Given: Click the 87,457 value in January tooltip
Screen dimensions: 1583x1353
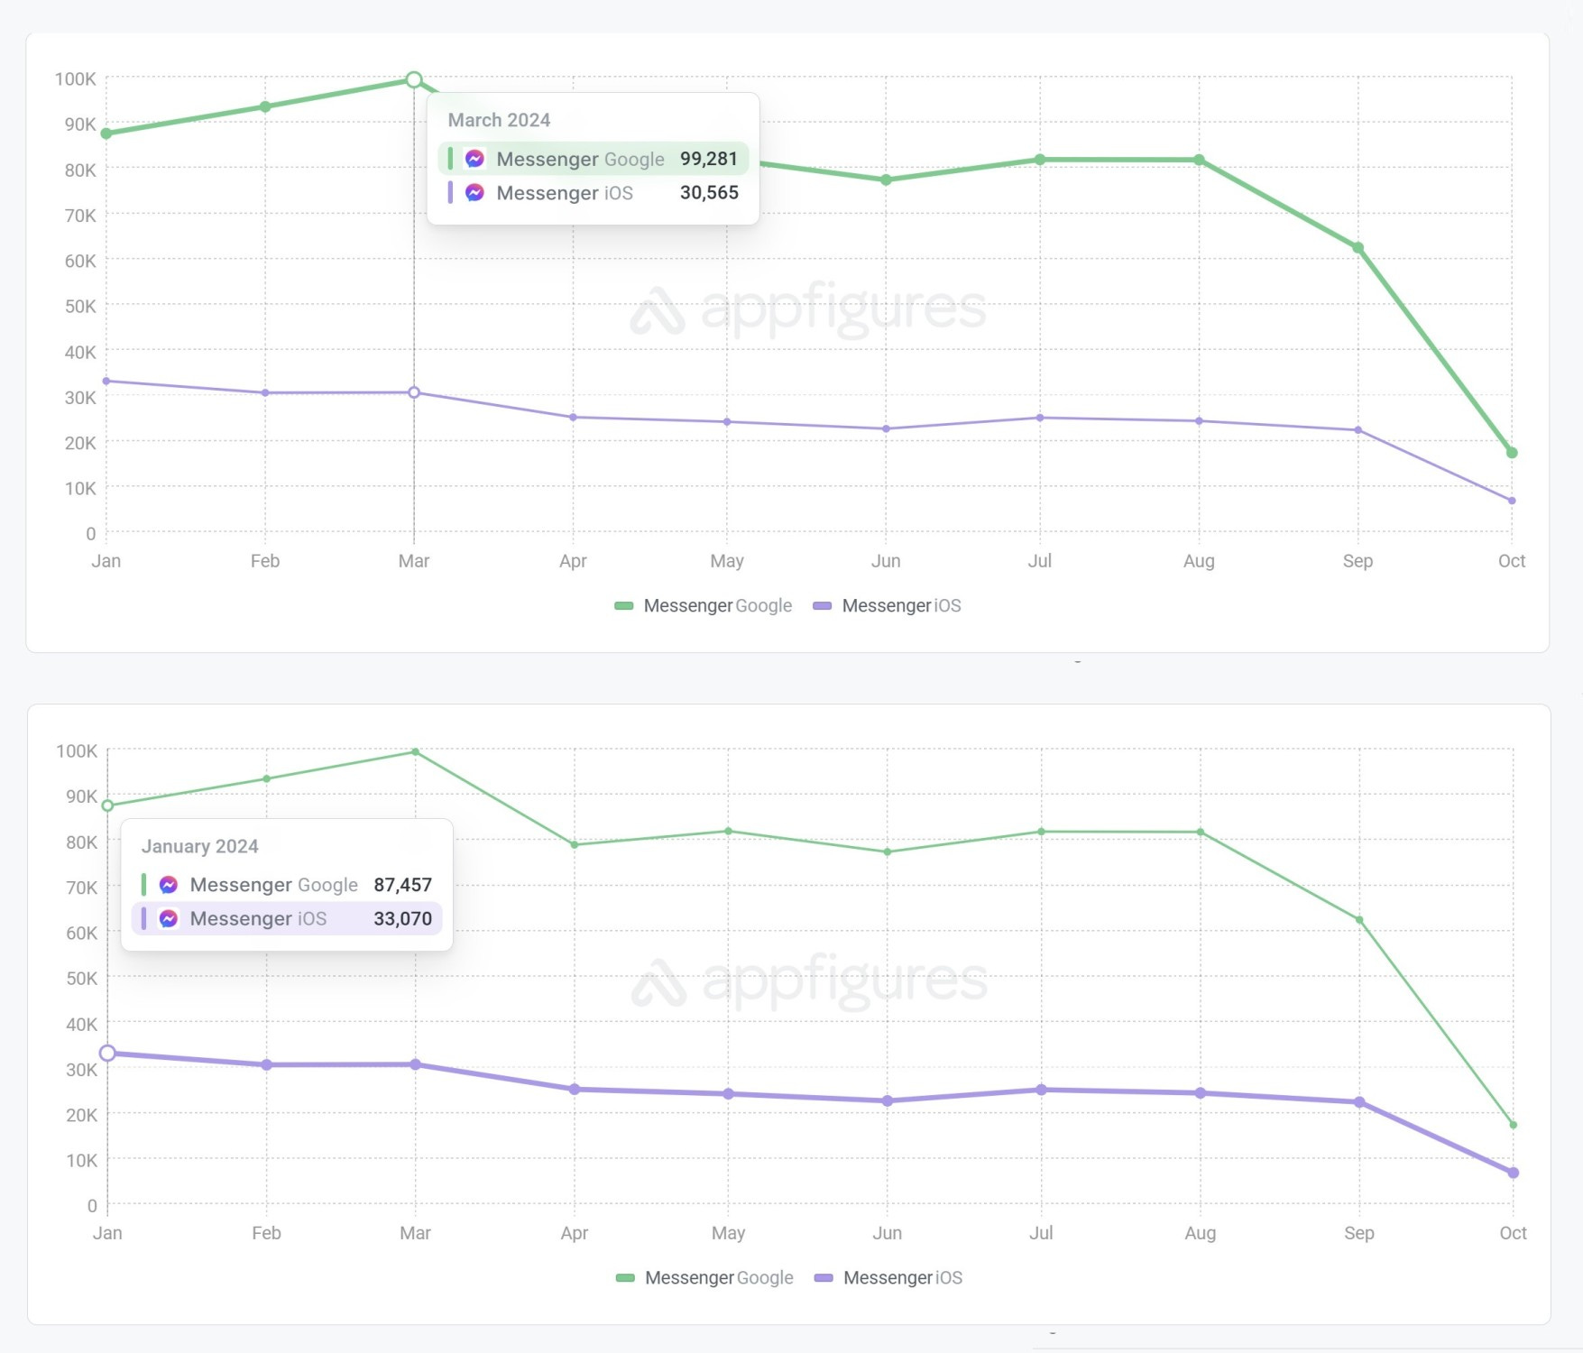Looking at the screenshot, I should (x=403, y=885).
